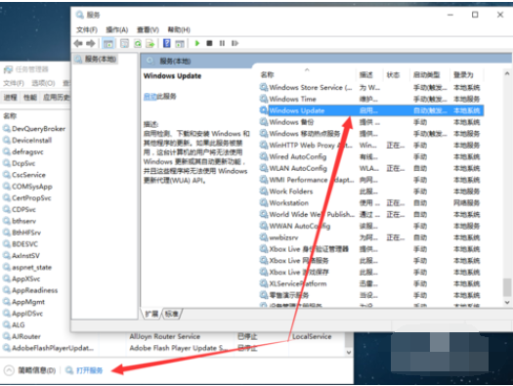Open the 操作(A) menu in Services window
This screenshot has height=386, width=513.
pyautogui.click(x=117, y=29)
